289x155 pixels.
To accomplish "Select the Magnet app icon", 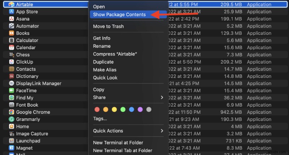I will point(12,148).
